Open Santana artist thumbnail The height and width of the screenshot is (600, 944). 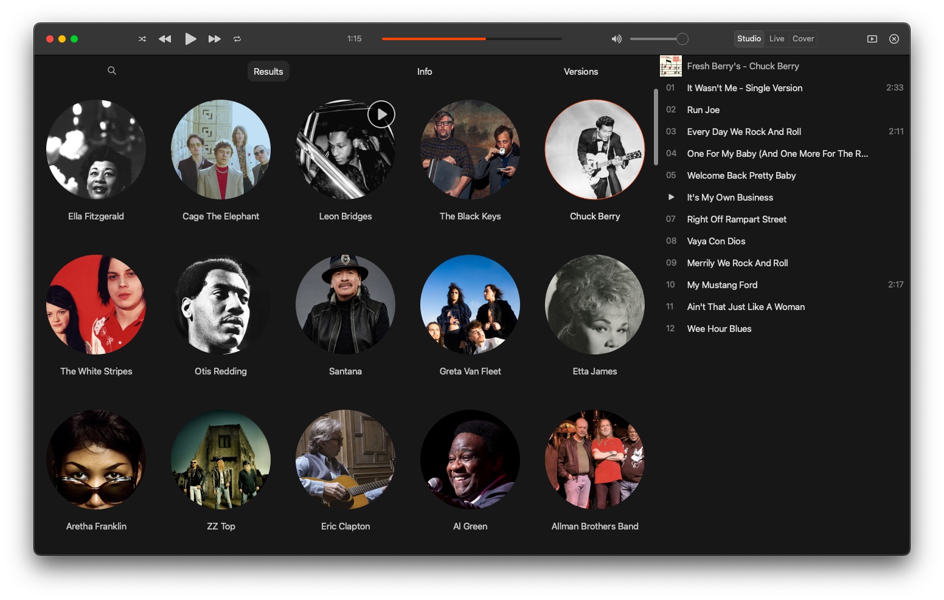(x=345, y=305)
